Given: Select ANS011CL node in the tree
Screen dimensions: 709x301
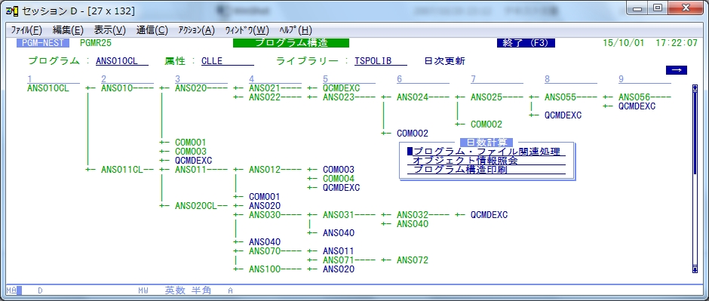Looking at the screenshot, I should 122,170.
